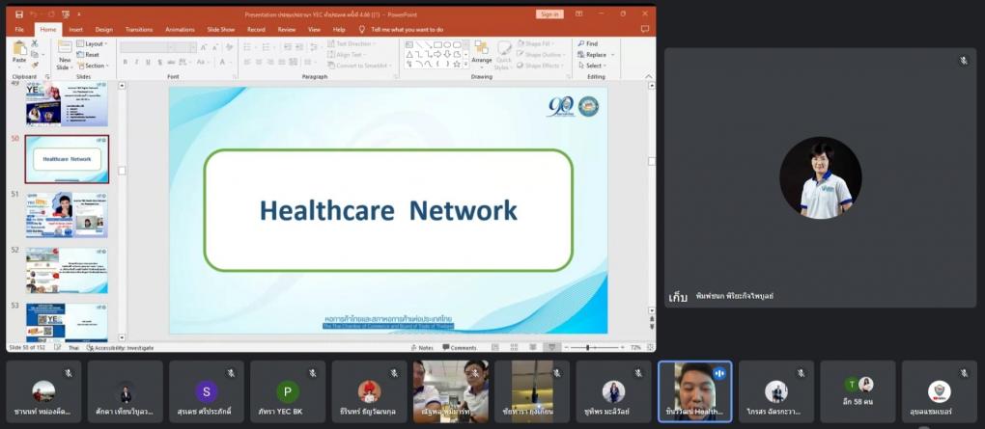Click the muted microphone icon on pinned tile
The height and width of the screenshot is (429, 985).
tap(963, 61)
